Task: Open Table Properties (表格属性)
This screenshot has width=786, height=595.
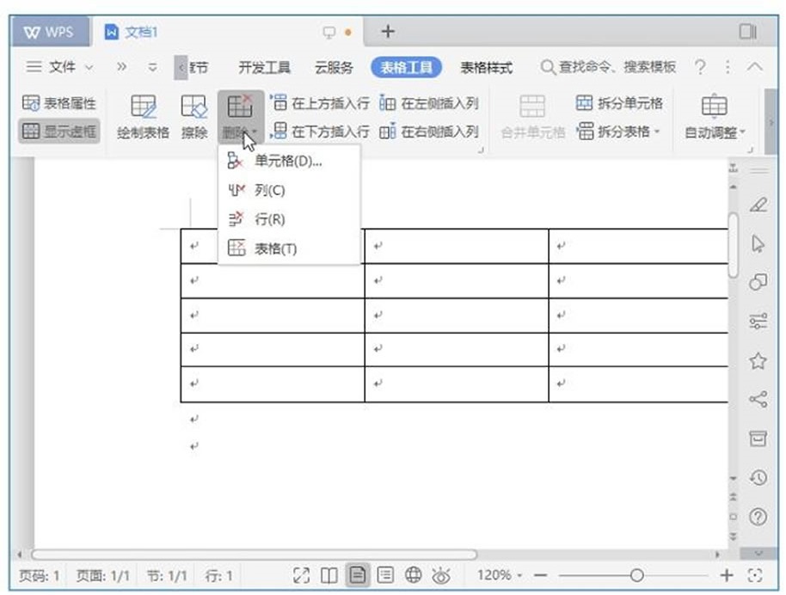Action: pos(59,103)
